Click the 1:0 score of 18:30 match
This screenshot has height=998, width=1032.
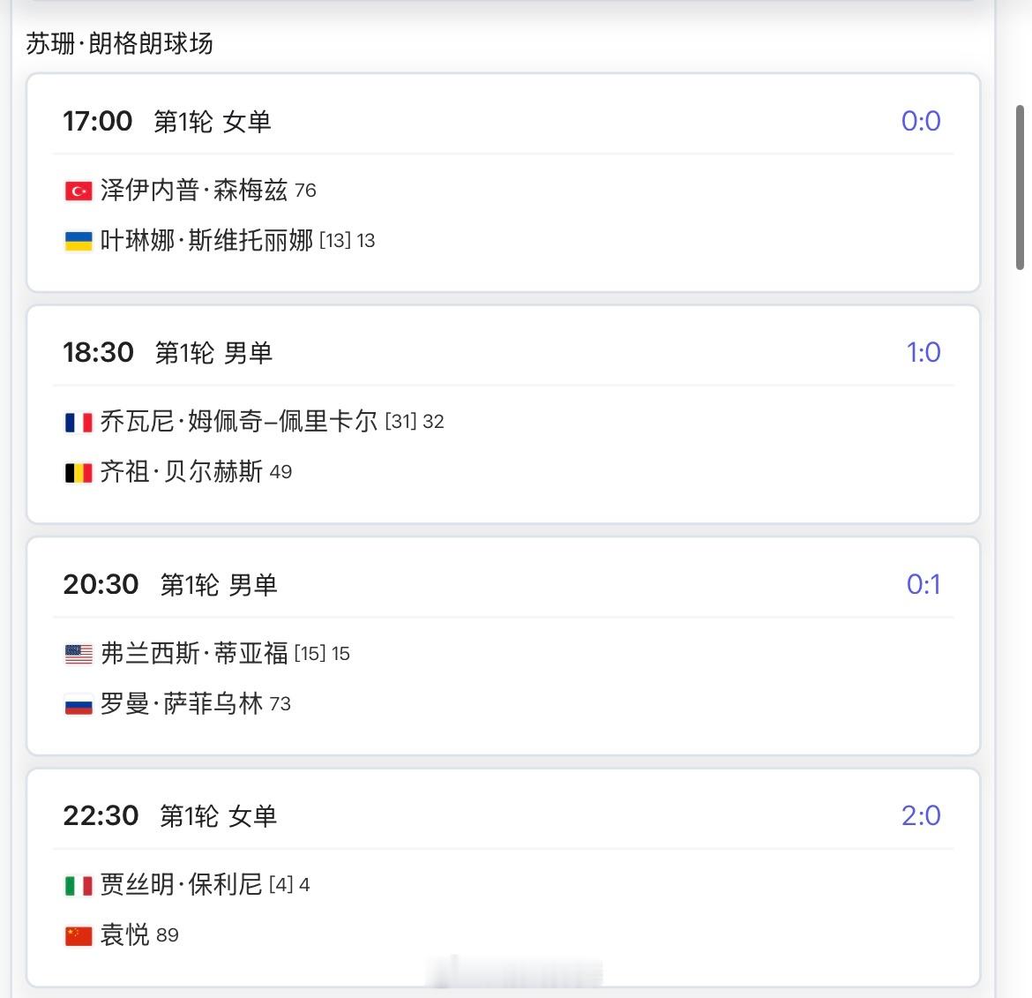click(923, 352)
